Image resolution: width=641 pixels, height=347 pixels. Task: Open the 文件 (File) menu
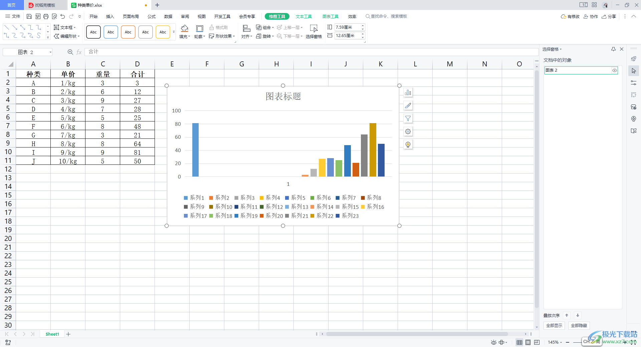[13, 16]
